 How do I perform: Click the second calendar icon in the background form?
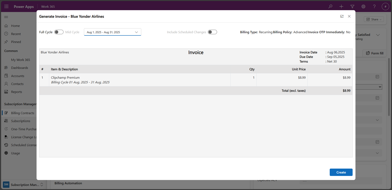(377, 98)
